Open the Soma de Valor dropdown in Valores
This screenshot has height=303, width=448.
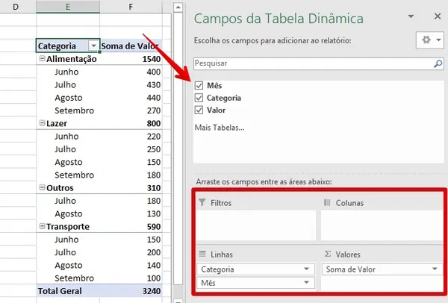(x=435, y=269)
